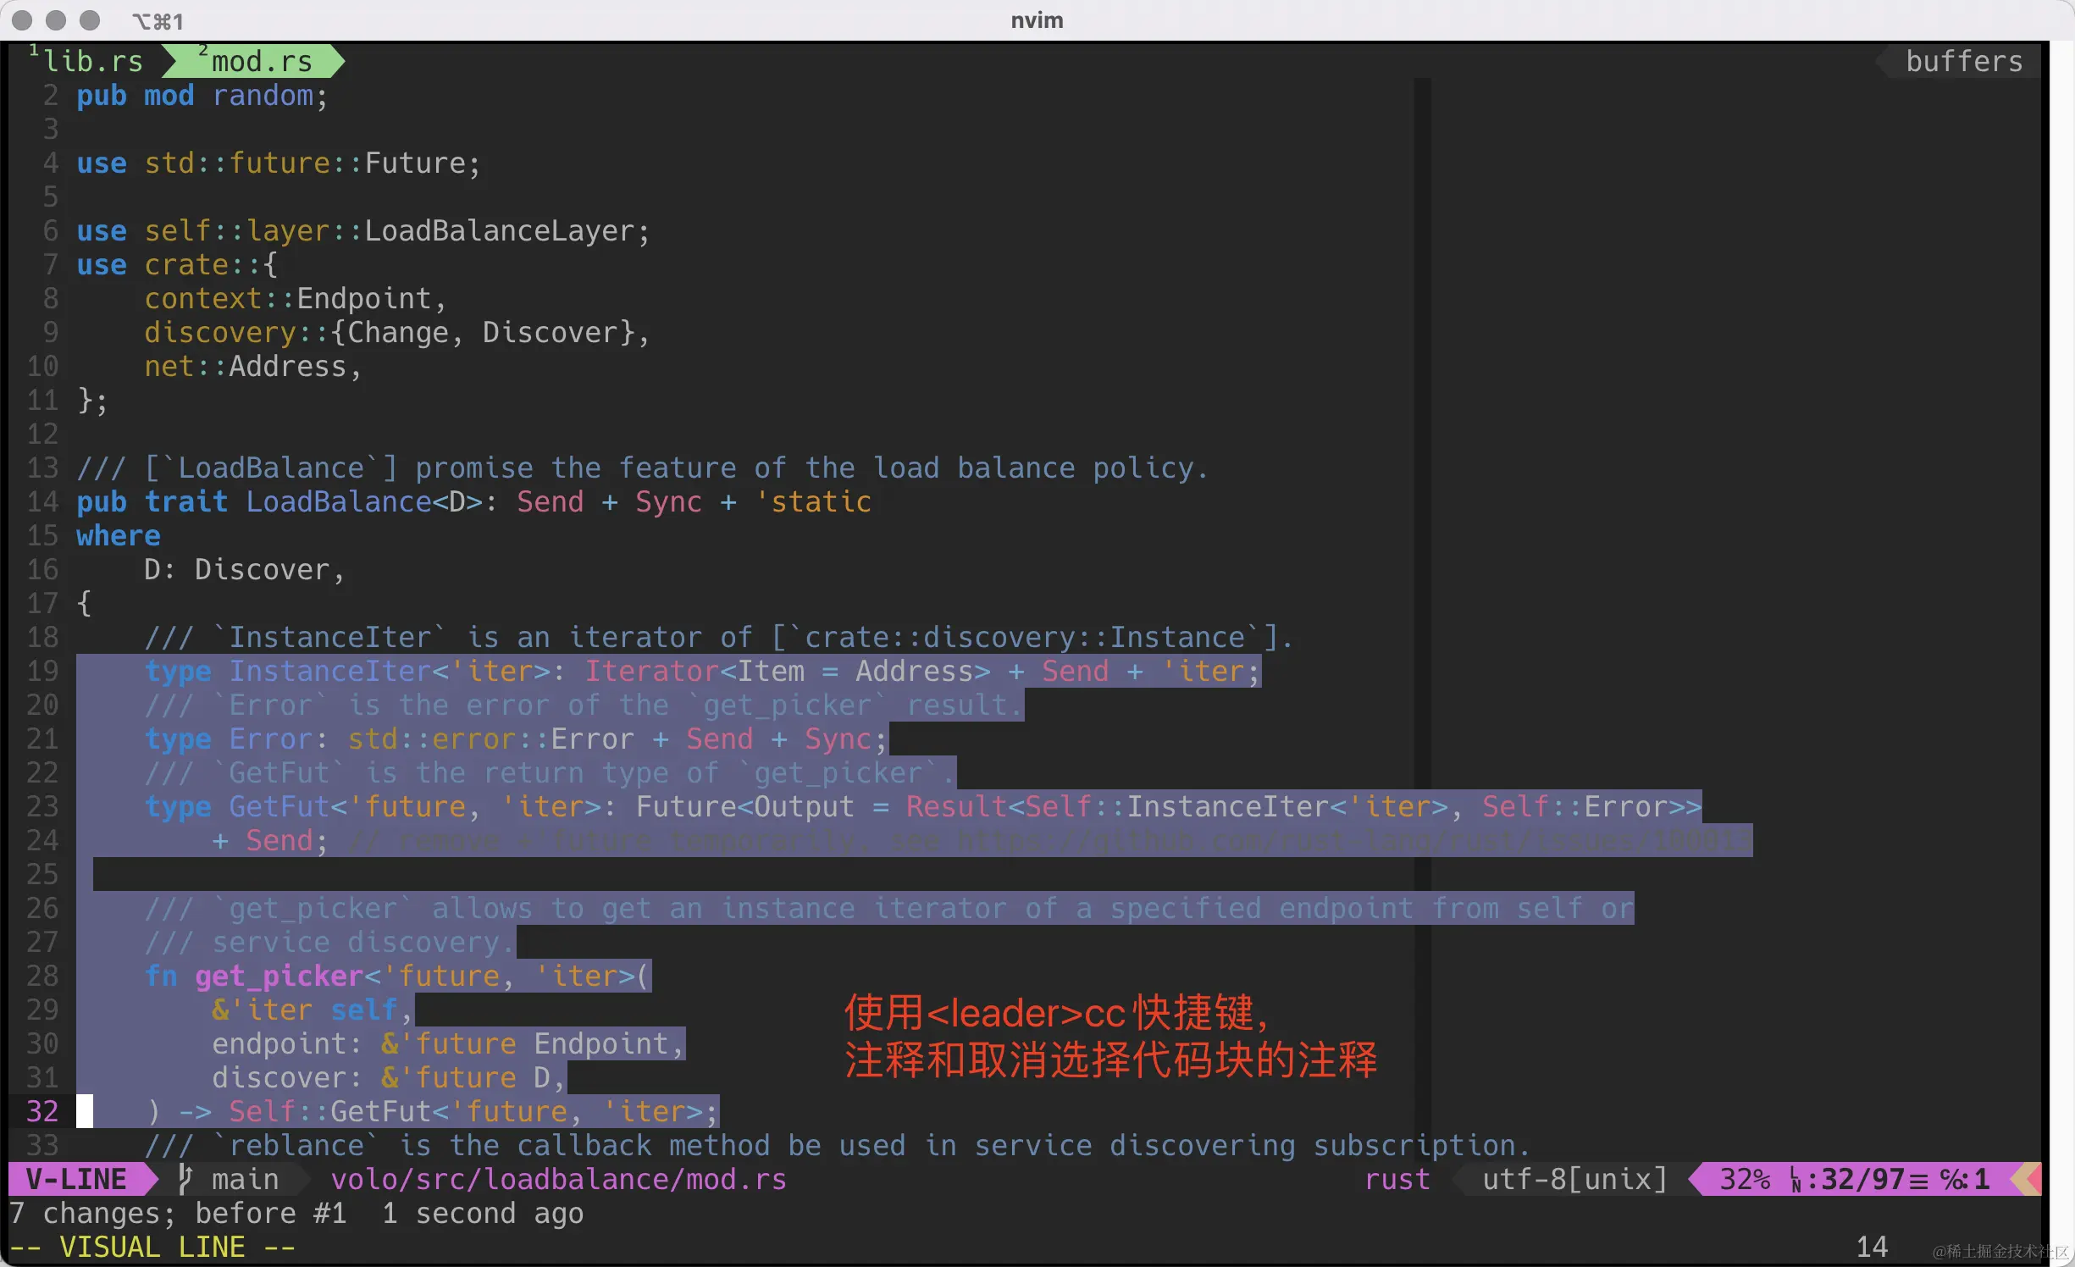Click the 32/97 line-column indicator
2075x1267 pixels.
(1855, 1179)
